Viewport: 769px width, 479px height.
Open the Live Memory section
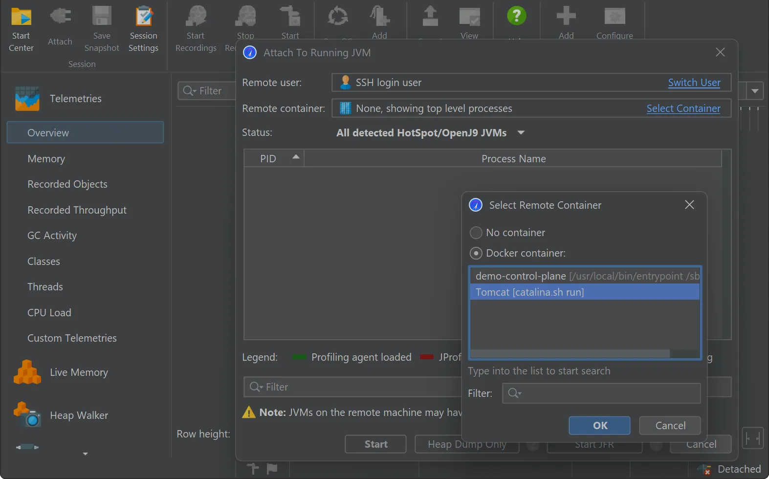(79, 372)
